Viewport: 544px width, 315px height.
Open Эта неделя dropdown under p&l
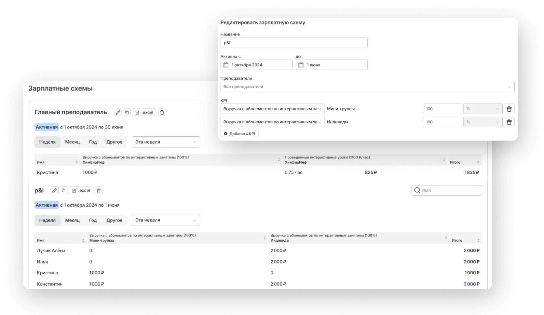tap(166, 220)
